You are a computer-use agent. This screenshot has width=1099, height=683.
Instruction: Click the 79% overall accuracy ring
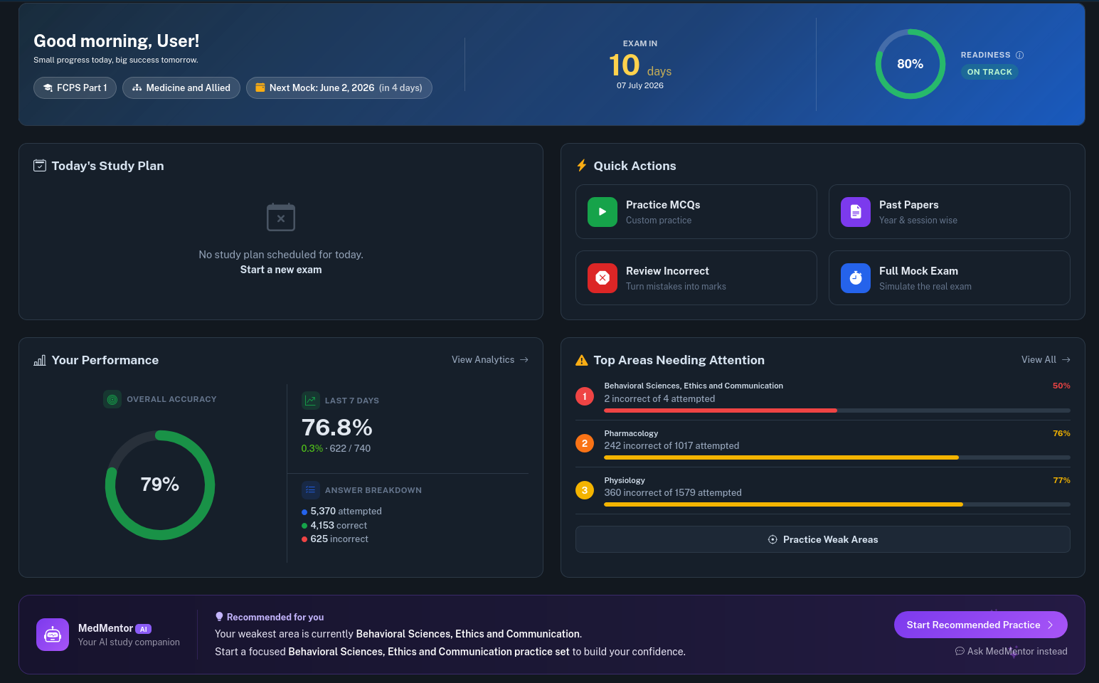pyautogui.click(x=160, y=485)
